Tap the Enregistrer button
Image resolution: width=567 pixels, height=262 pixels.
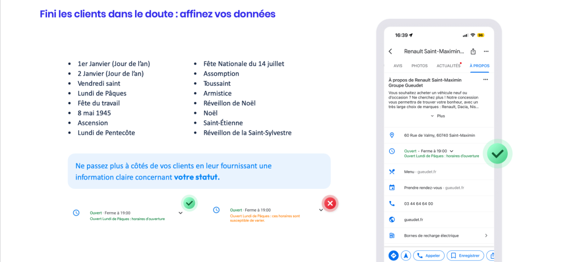[x=465, y=255]
